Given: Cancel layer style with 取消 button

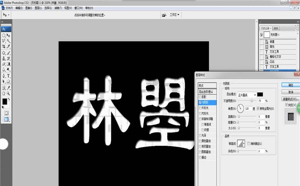Looking at the screenshot, I should click(x=291, y=92).
